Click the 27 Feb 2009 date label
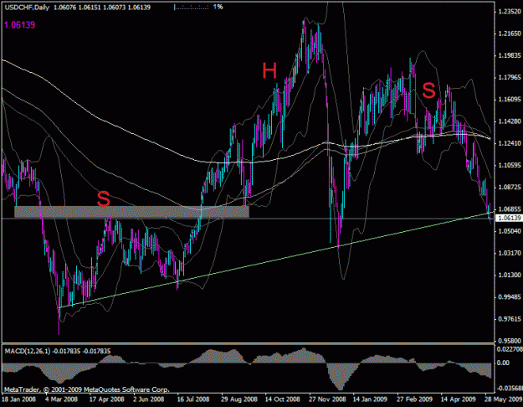The image size is (523, 407). [414, 399]
